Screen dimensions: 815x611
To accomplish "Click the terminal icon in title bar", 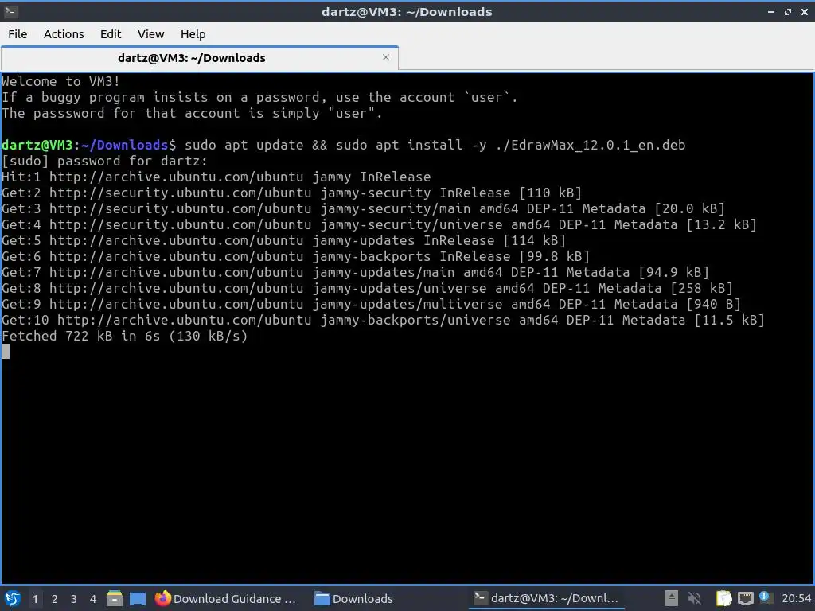I will [10, 11].
